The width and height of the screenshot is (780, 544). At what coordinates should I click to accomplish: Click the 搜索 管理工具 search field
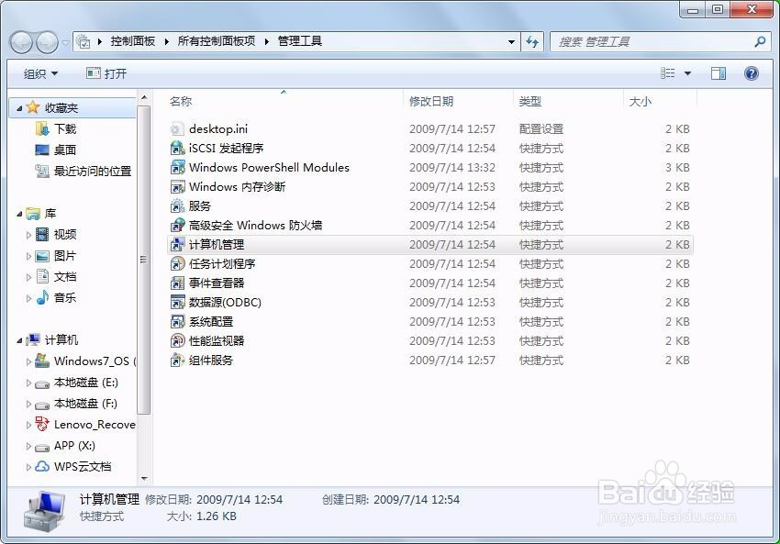coord(652,42)
